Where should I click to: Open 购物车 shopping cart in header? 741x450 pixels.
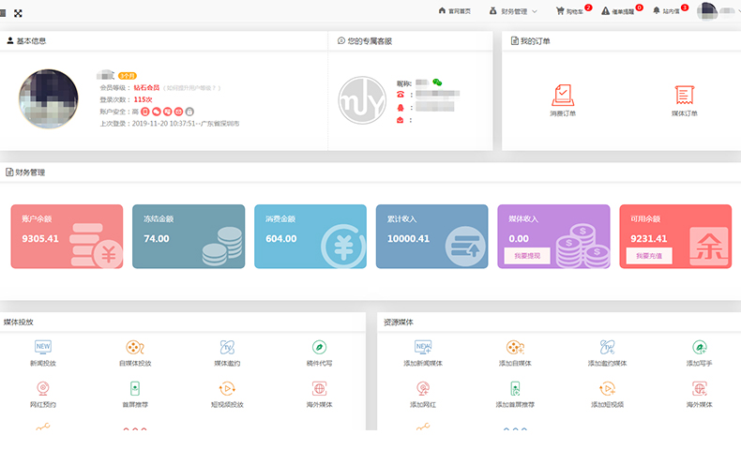572,11
